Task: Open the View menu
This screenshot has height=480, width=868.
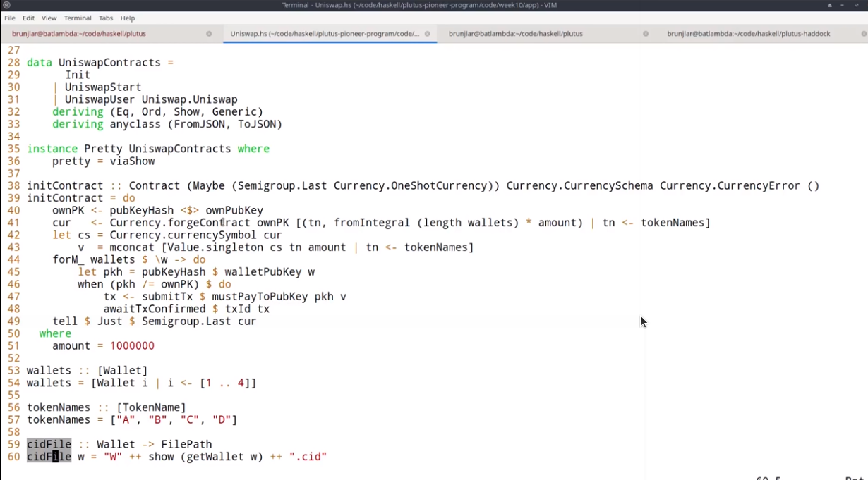Action: 49,18
